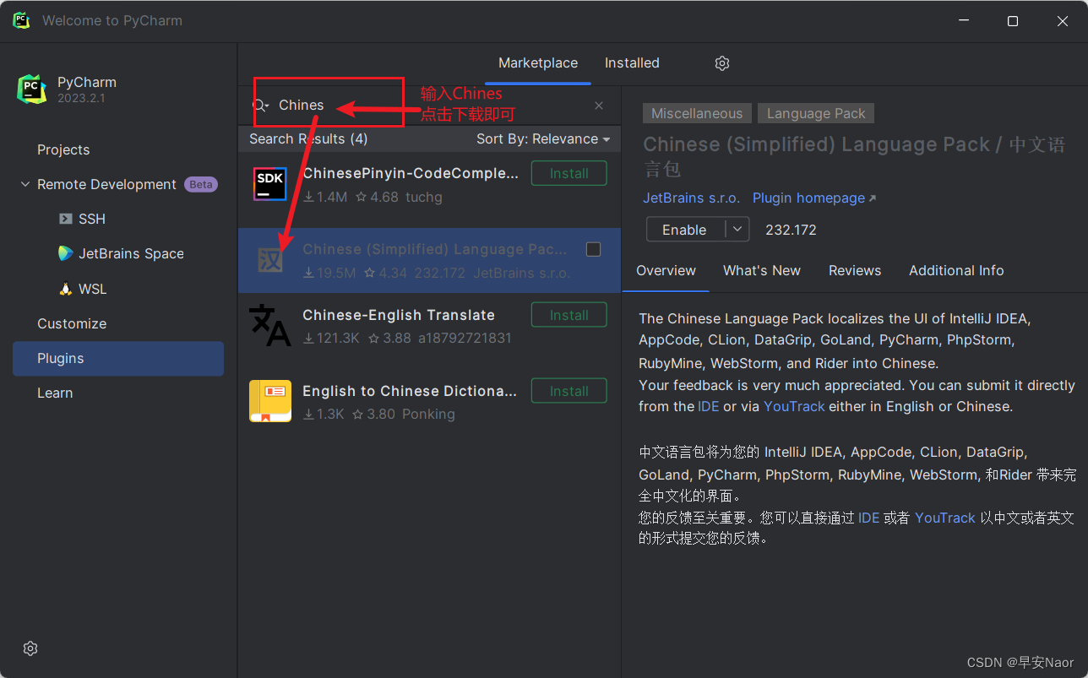Click the 4.68 rating of ChinesePinyin plugin
This screenshot has width=1088, height=678.
(377, 197)
